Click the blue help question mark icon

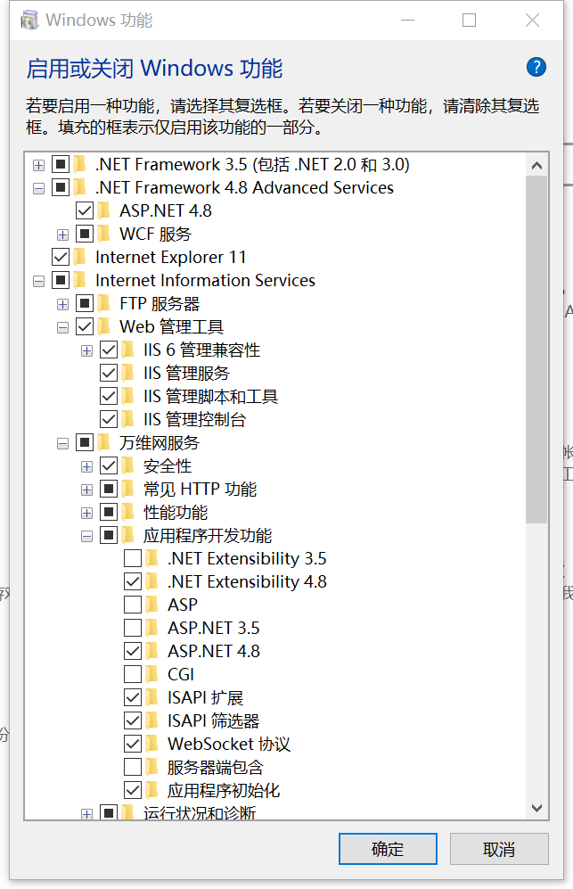[536, 68]
